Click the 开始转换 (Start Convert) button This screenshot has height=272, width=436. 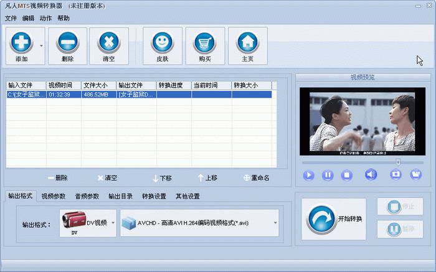(x=335, y=219)
